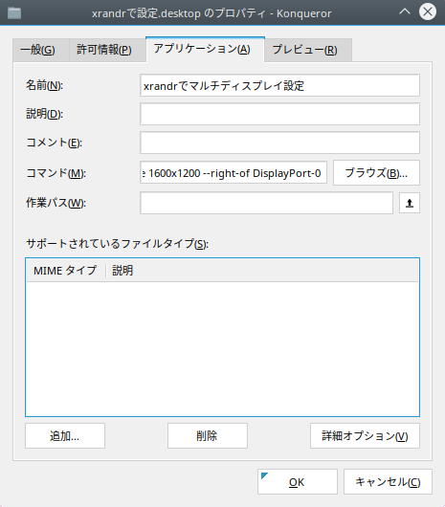Click the ブラウズ(B)... browse button
The height and width of the screenshot is (507, 445).
pyautogui.click(x=376, y=172)
